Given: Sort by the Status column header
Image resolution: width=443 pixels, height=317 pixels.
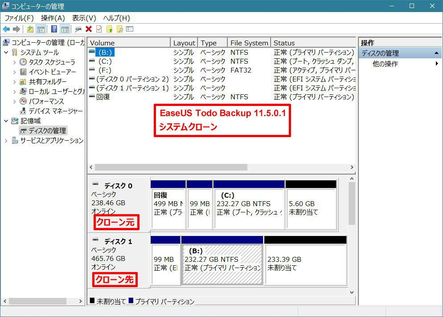Looking at the screenshot, I should tap(313, 43).
